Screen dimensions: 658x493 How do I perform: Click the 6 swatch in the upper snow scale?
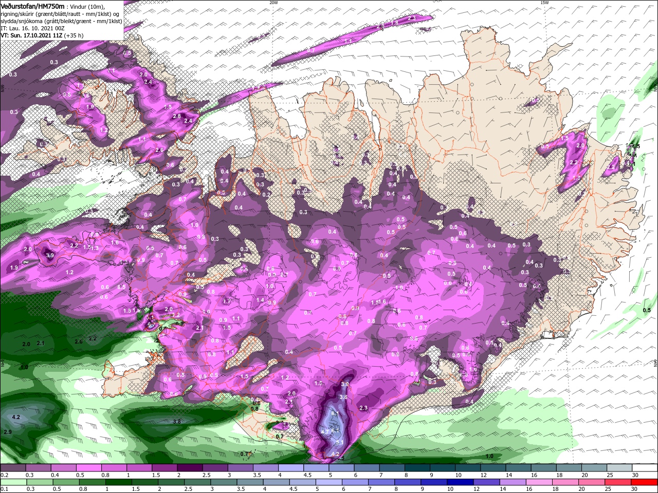click(x=367, y=468)
